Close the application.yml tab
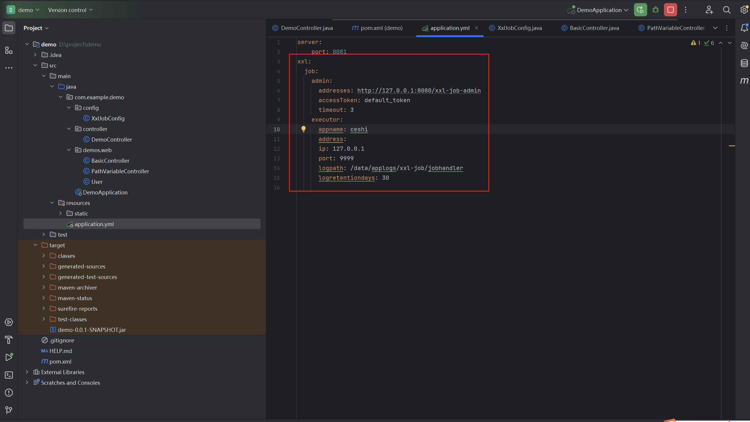Screen dimensions: 750x422 (x=476, y=28)
